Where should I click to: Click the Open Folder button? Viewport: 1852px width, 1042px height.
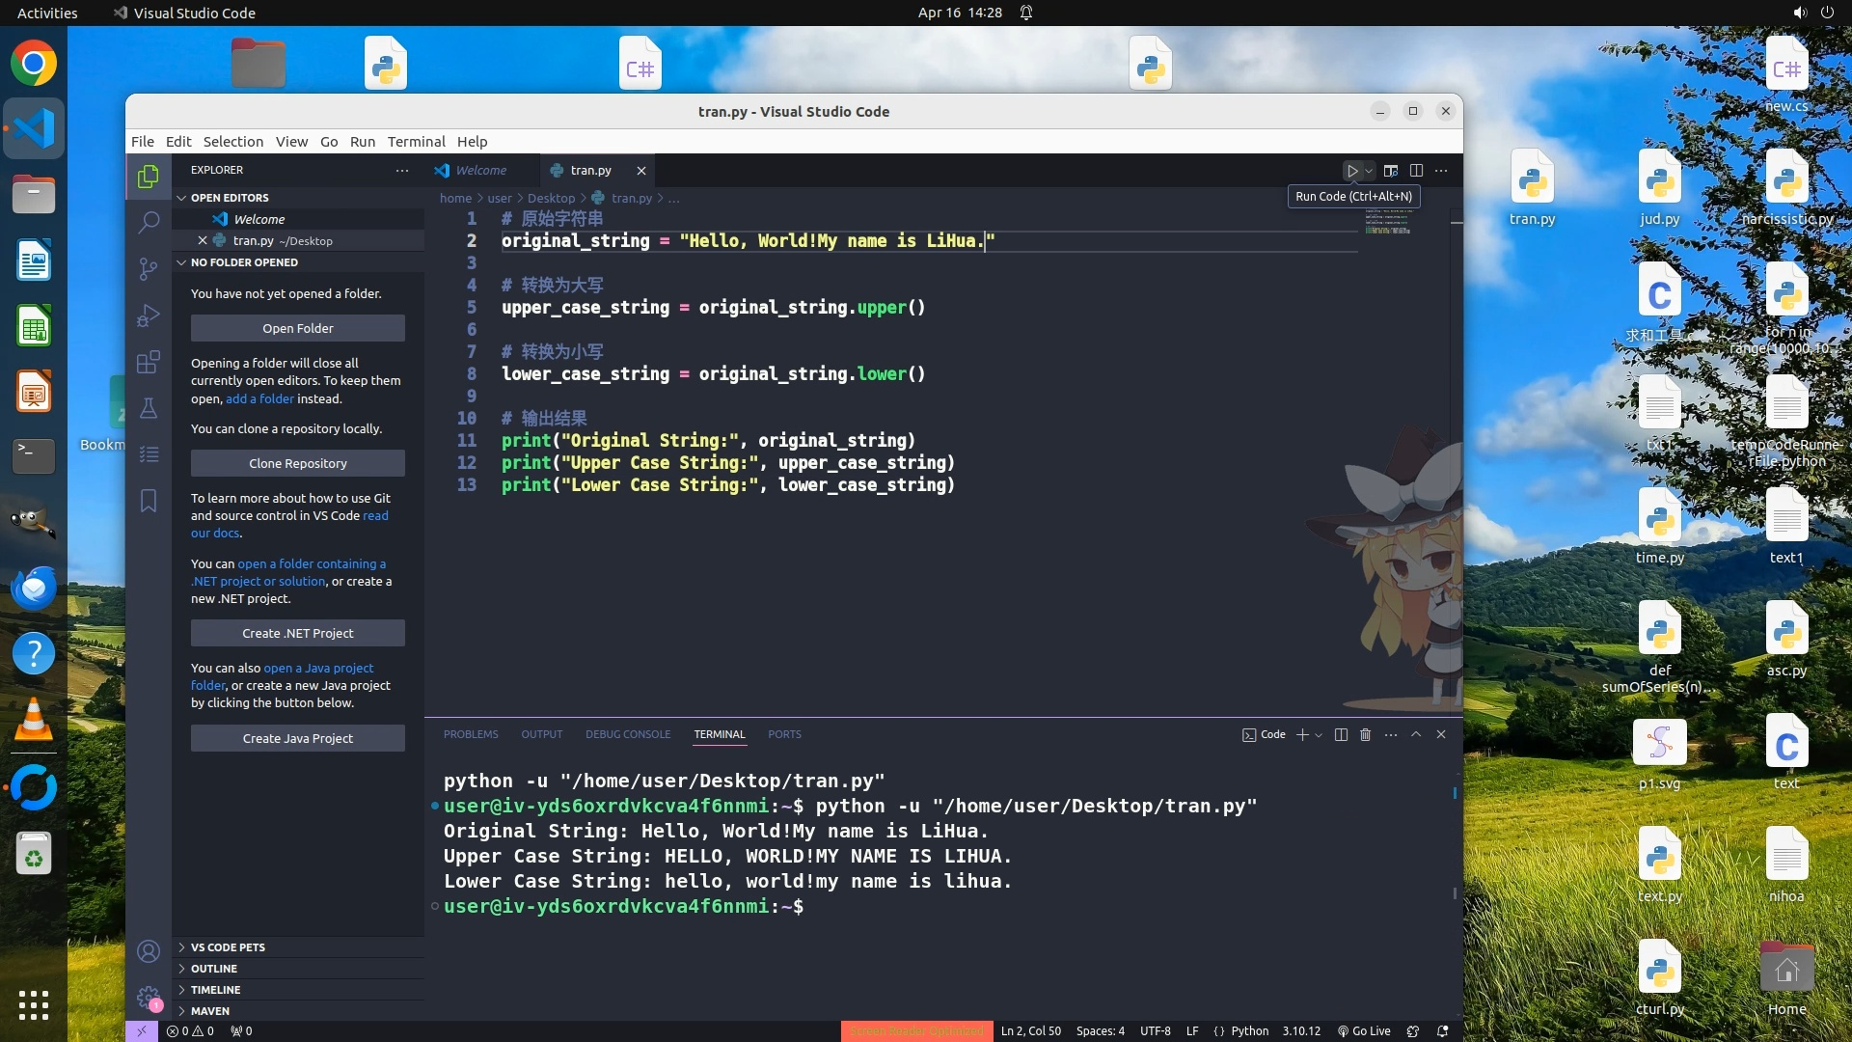coord(298,329)
